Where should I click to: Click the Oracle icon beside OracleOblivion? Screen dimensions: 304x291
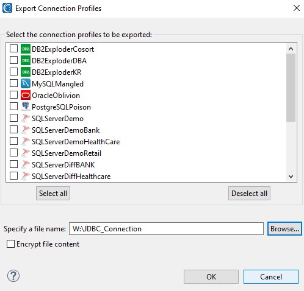coord(26,95)
